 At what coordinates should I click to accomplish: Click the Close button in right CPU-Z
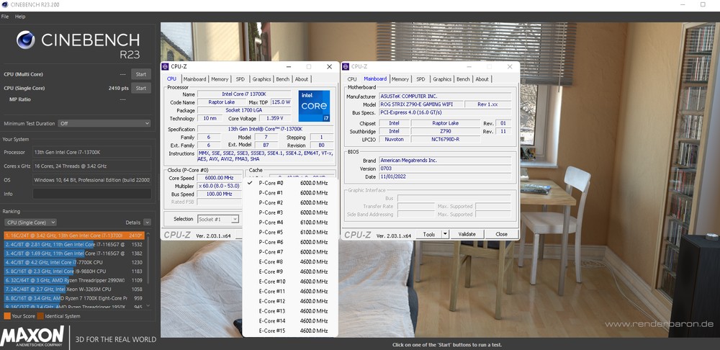pos(501,234)
